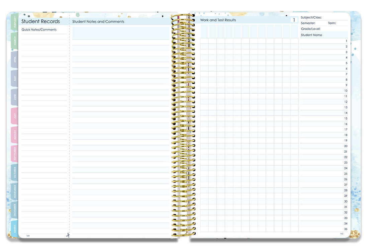Open the February month tab

click(14, 22)
